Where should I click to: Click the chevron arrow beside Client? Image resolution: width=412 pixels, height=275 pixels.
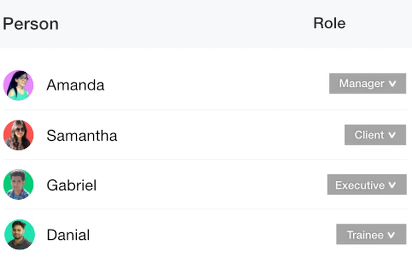point(392,135)
